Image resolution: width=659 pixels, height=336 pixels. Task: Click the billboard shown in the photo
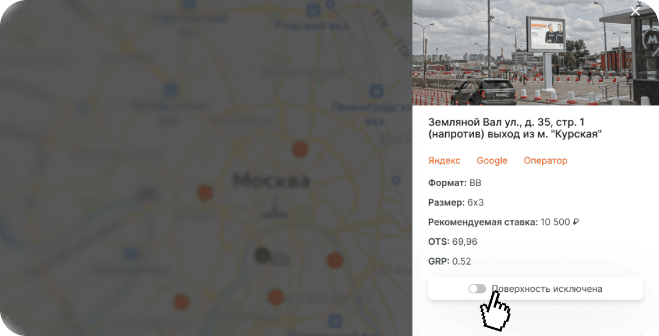(546, 34)
